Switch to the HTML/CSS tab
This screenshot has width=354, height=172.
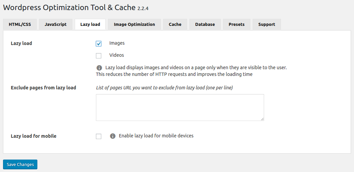pyautogui.click(x=20, y=24)
